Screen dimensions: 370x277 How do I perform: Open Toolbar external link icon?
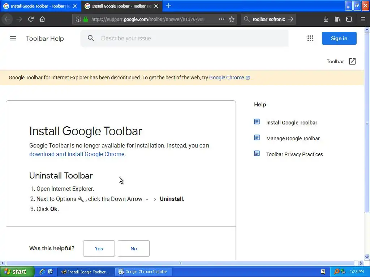tap(352, 61)
